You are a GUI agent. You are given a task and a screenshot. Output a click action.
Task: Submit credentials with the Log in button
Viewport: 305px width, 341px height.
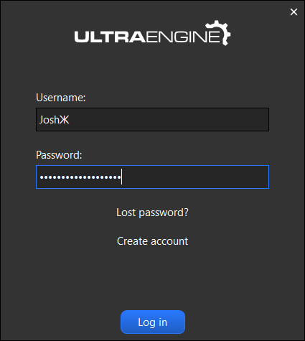coord(153,322)
